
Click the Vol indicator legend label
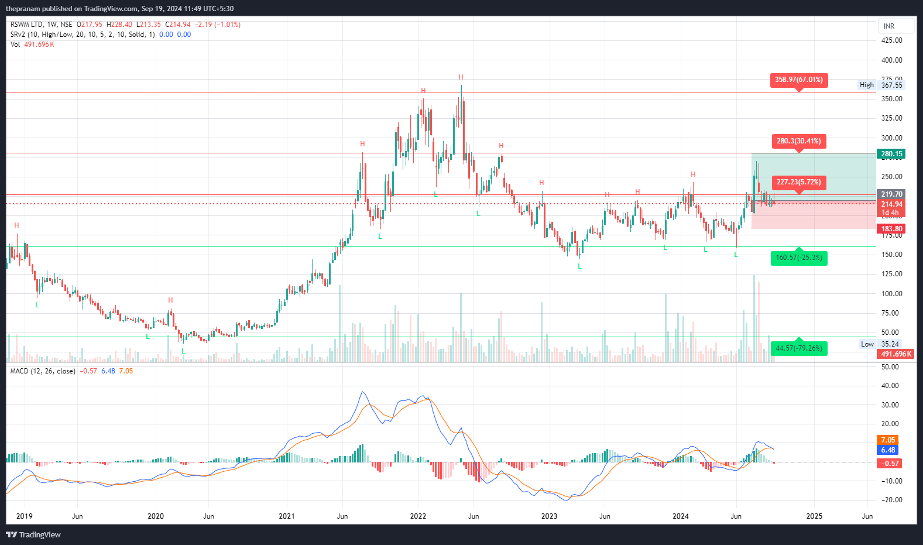[15, 44]
